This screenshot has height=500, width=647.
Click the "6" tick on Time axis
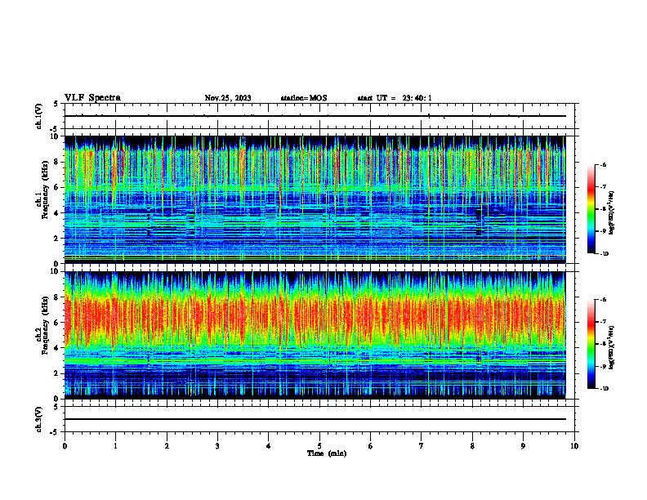point(371,446)
